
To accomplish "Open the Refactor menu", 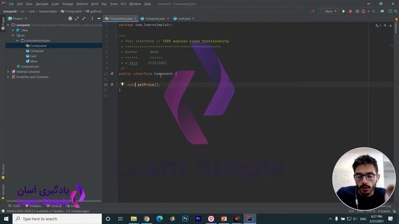I will tap(82, 4).
